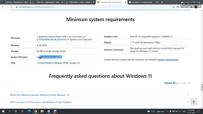Click chevron beside Windows 10 and Windows 11 question
This screenshot has width=203, height=114.
pyautogui.click(x=188, y=95)
